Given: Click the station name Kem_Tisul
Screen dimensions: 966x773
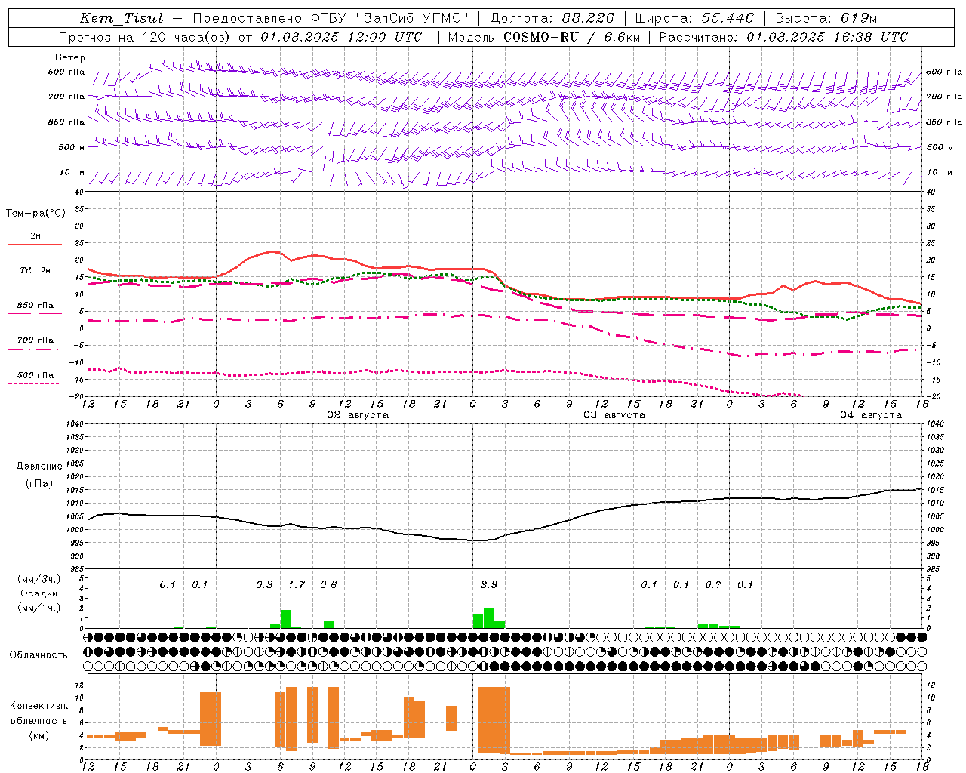Looking at the screenshot, I should (x=122, y=18).
